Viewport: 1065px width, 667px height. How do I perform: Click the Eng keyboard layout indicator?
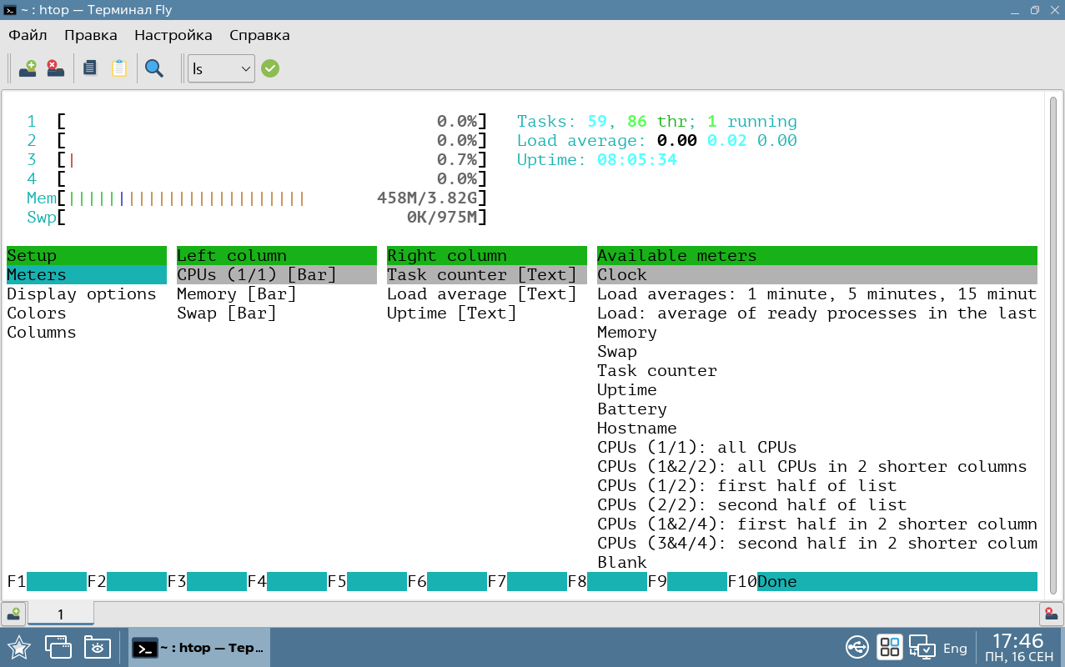[955, 648]
